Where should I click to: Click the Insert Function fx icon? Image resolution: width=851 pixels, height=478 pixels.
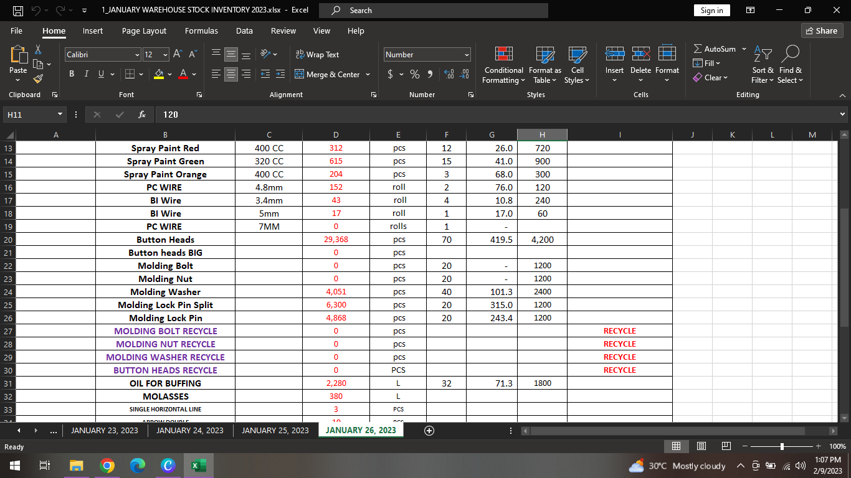tap(142, 115)
